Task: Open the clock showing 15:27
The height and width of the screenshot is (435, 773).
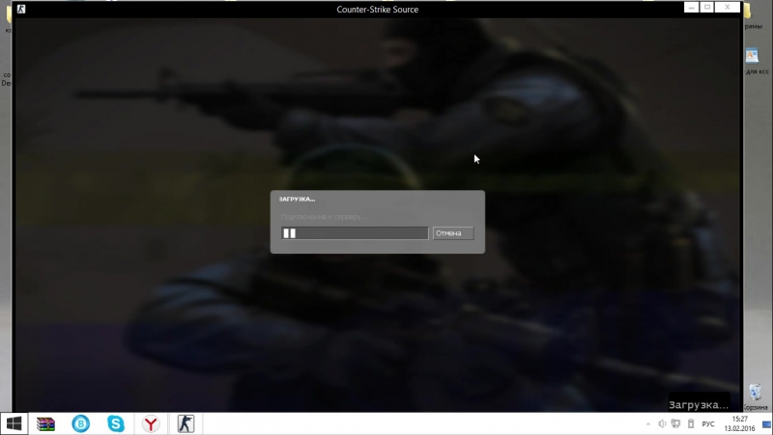Action: [739, 423]
